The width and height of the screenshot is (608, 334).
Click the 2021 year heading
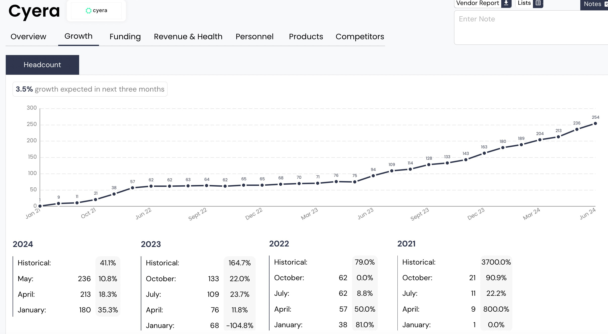coord(407,244)
